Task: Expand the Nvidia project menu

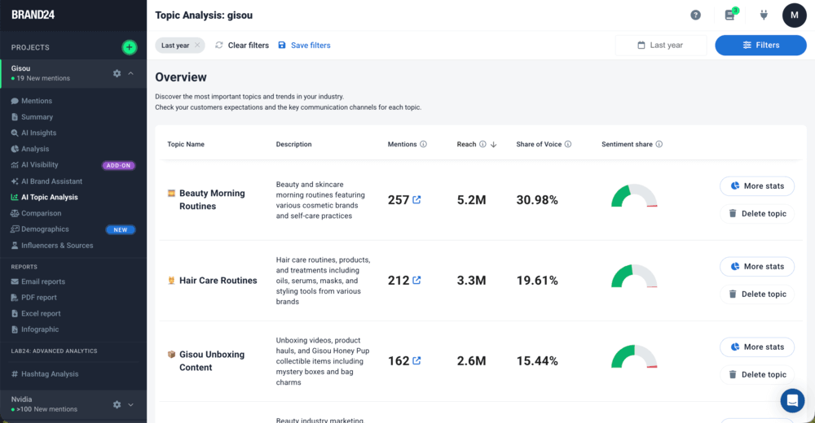Action: pyautogui.click(x=131, y=404)
